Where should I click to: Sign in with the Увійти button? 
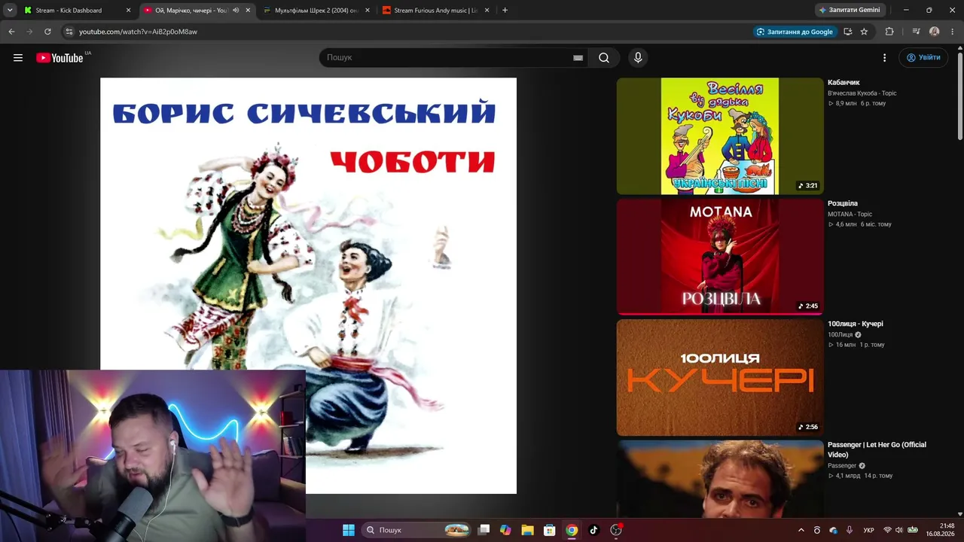[x=923, y=58]
